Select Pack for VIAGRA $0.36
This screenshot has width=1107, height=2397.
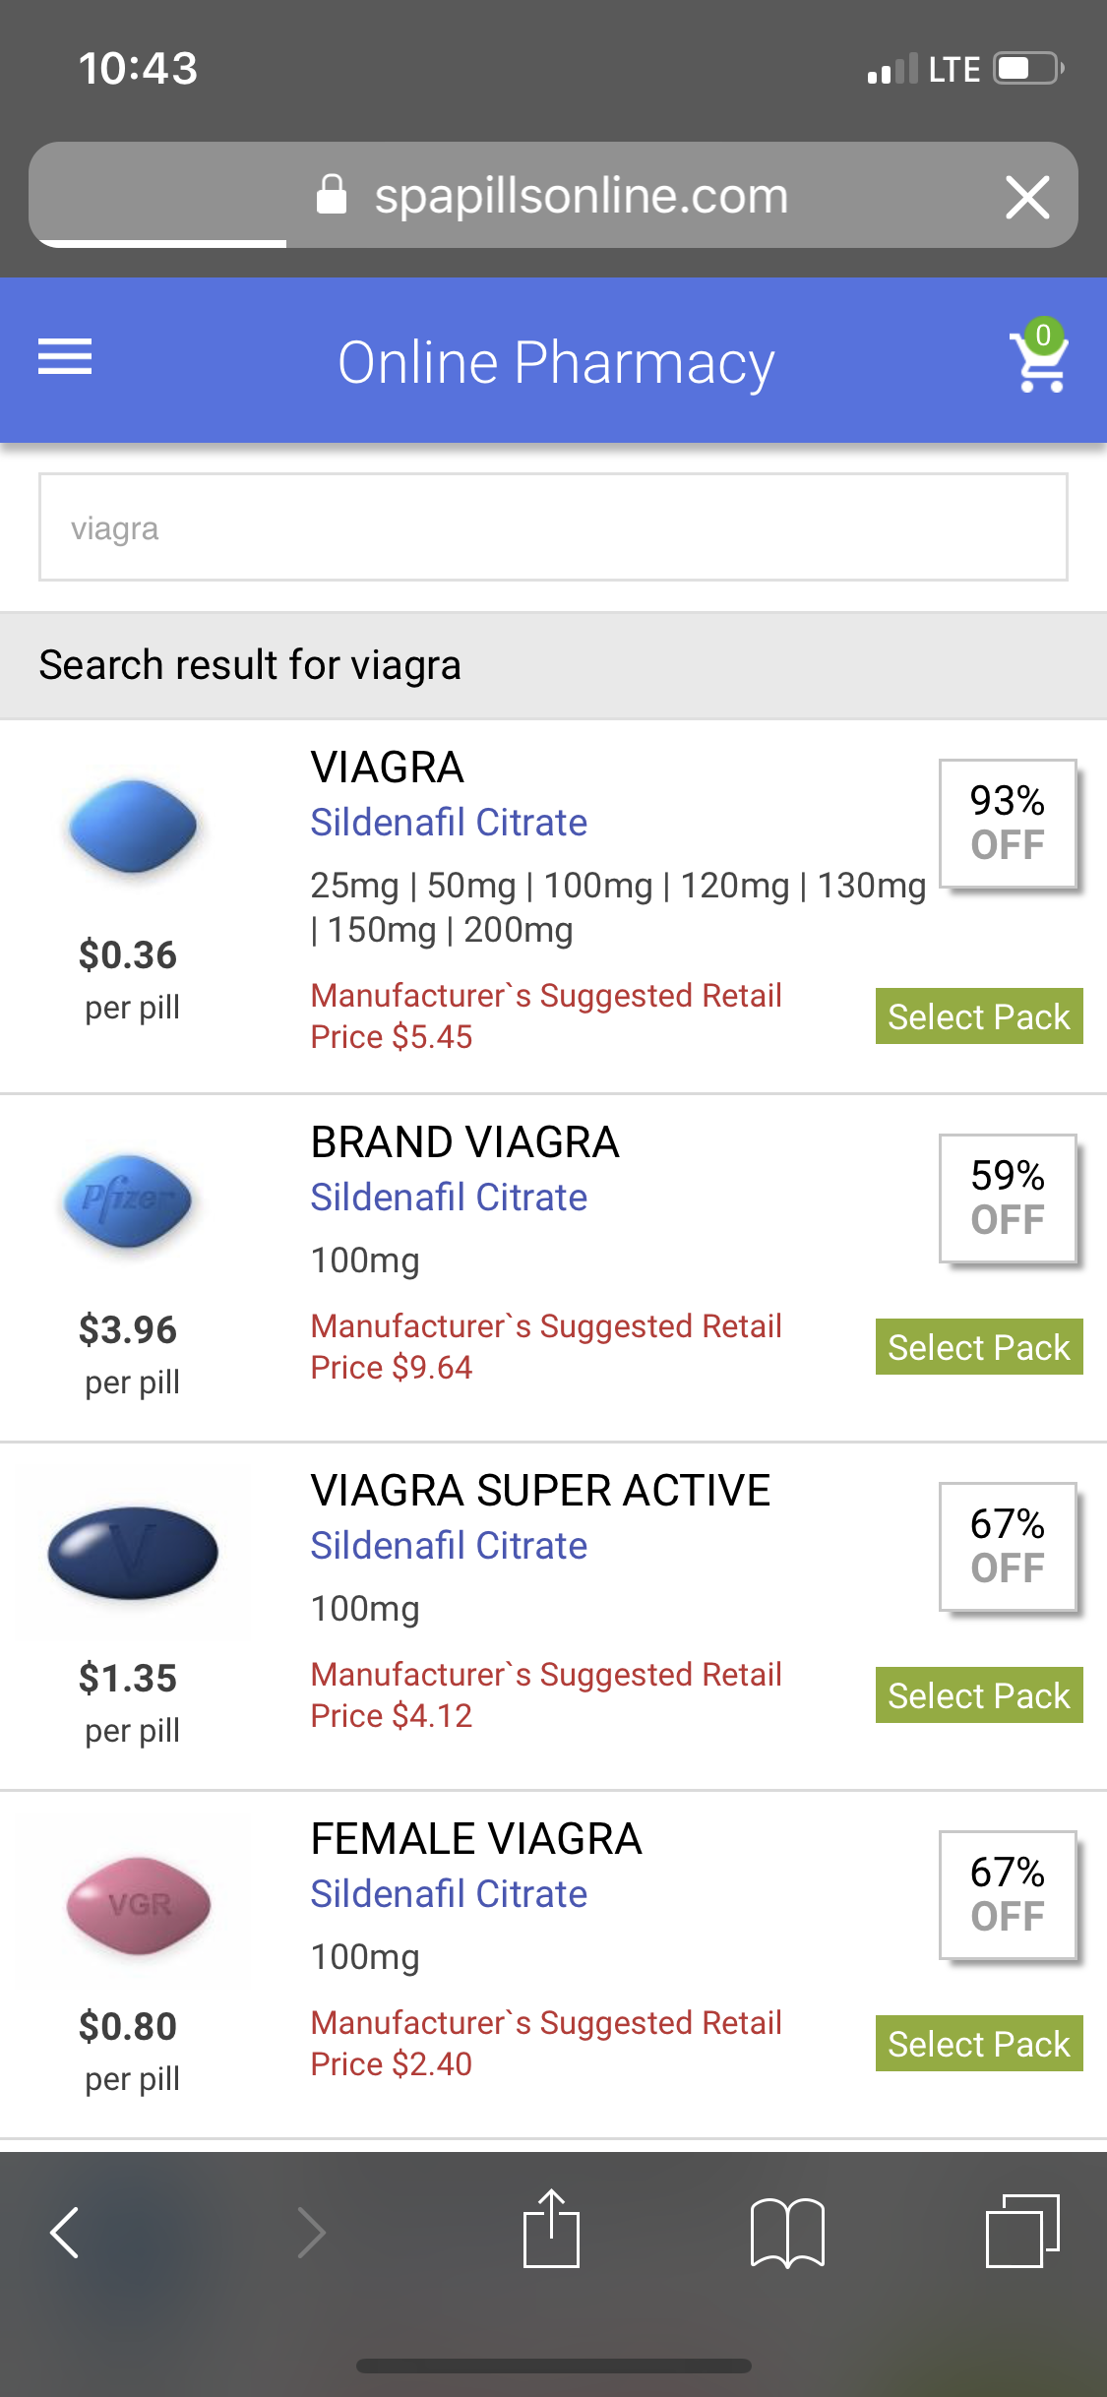tap(978, 1016)
